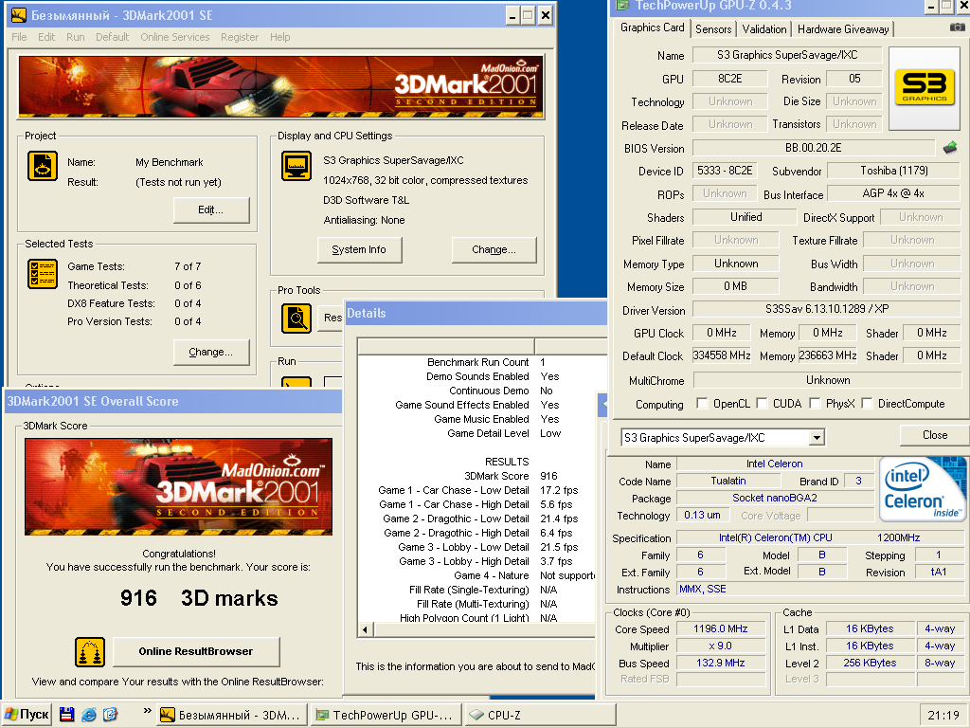
Task: Switch to TechPowerUp GPU-Z taskbar button
Action: 385,715
